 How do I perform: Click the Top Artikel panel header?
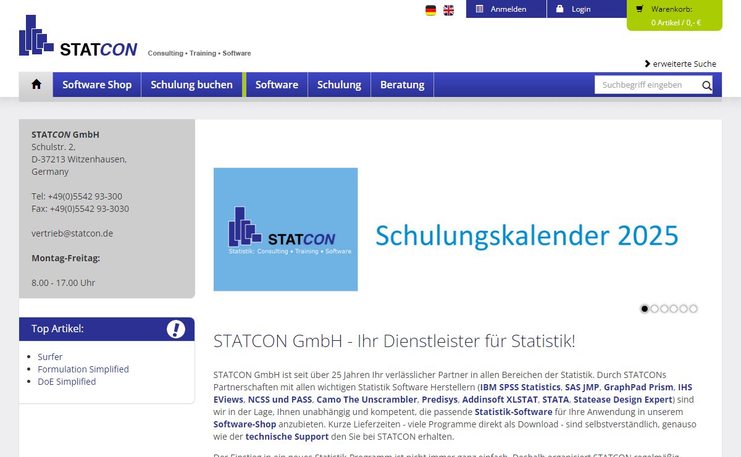point(107,329)
